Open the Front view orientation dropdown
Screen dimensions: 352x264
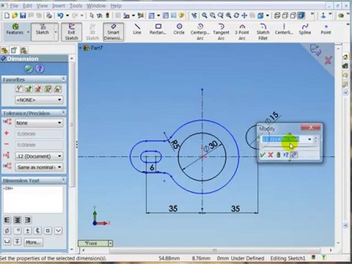pos(111,243)
